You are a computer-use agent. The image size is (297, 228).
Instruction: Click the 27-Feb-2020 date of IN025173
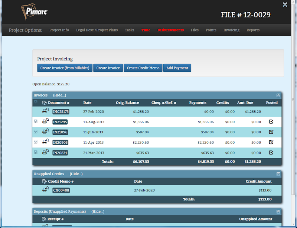(x=94, y=112)
